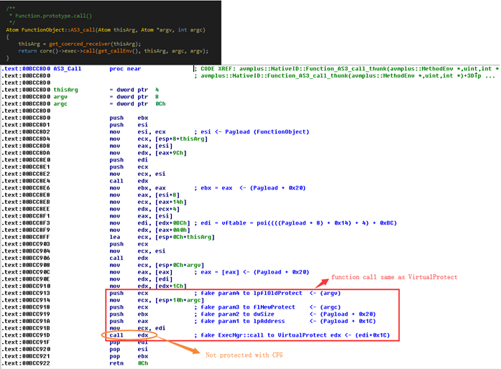Select the argc dword ptr 0Ch line
The width and height of the screenshot is (501, 369).
click(x=83, y=104)
